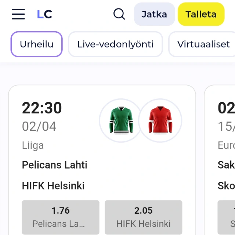The height and width of the screenshot is (235, 235).
Task: Click the Liiga league label
Action: (x=33, y=145)
